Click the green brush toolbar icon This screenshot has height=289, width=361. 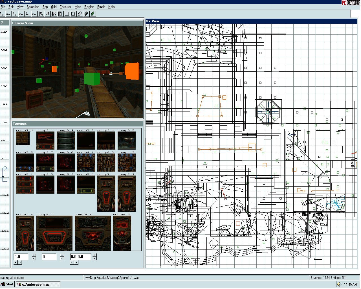(93, 14)
